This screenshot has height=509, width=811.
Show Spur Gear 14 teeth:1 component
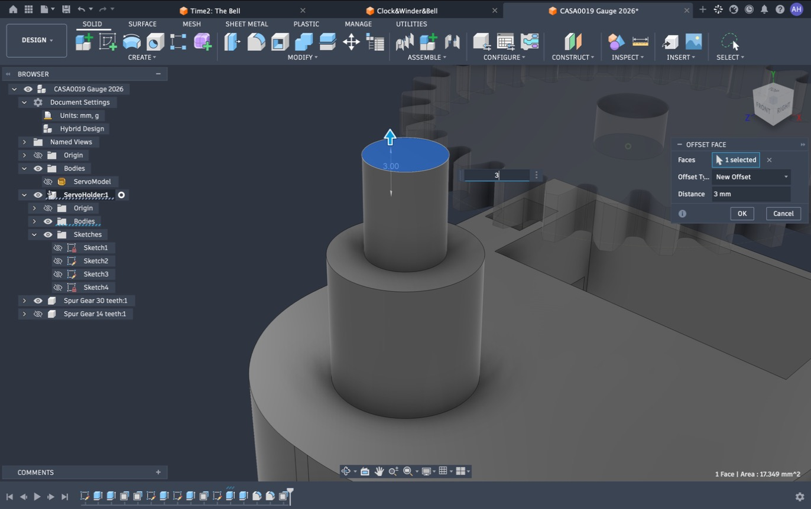tap(38, 314)
